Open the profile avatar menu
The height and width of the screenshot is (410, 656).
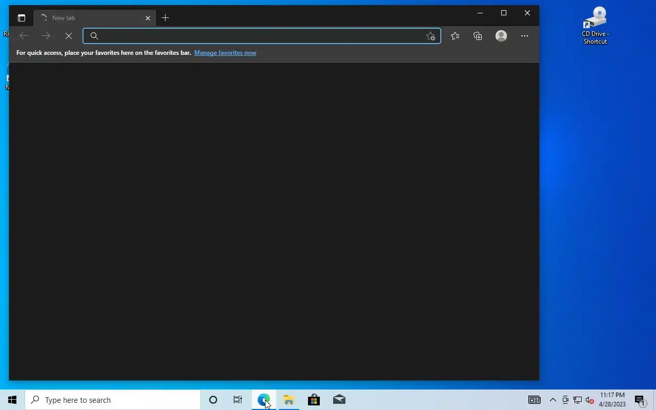pos(501,36)
